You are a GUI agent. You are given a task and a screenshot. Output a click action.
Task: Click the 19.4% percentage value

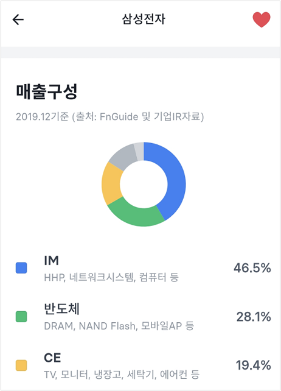[x=254, y=365]
